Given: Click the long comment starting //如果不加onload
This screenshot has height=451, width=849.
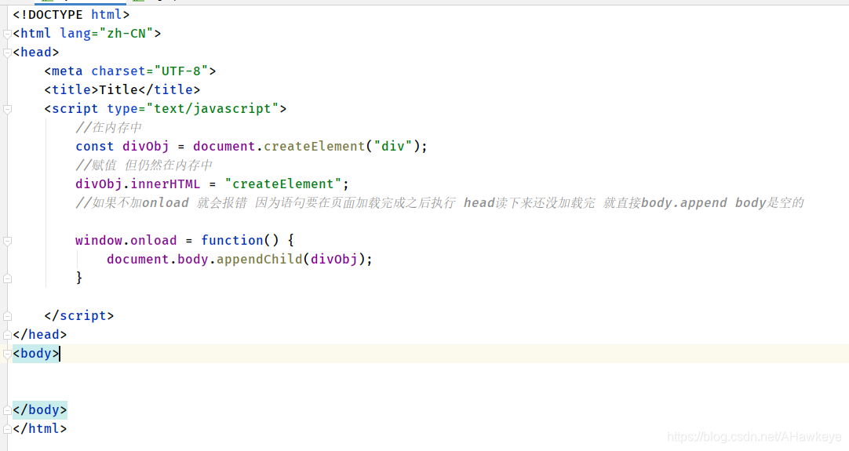Looking at the screenshot, I should click(439, 203).
